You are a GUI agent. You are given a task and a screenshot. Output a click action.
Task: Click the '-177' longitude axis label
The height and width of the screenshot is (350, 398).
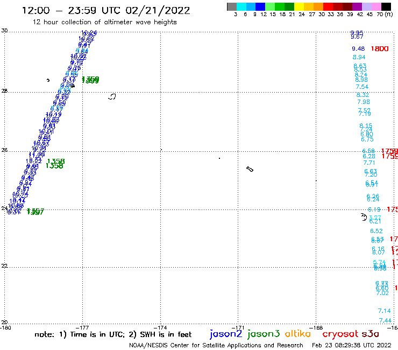[x=82, y=327]
